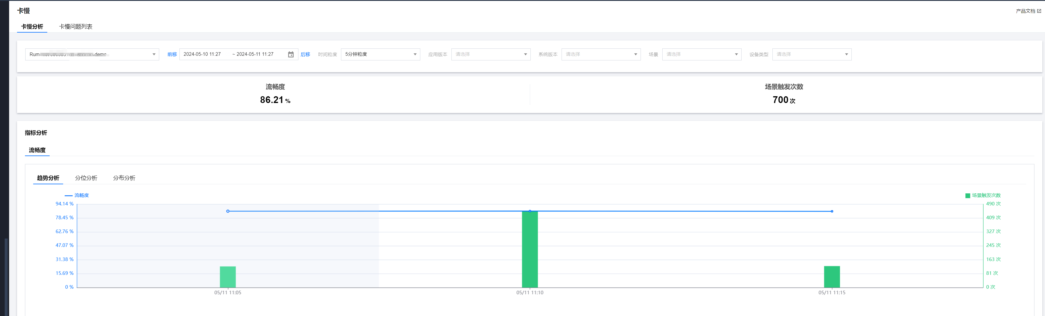This screenshot has height=316, width=1045.
Task: Open the 产品文档 external link
Action: 1028,11
